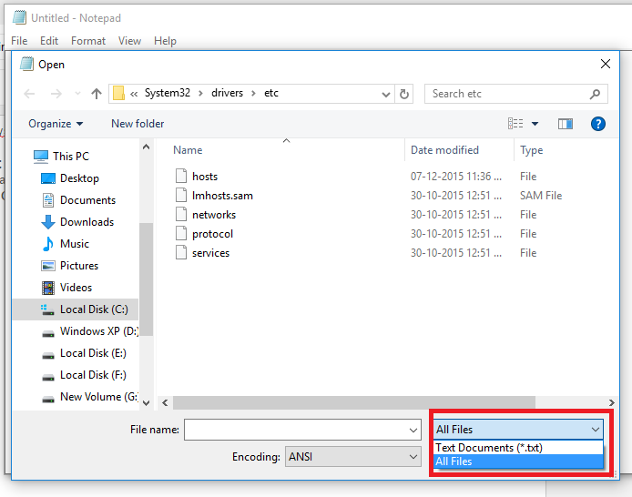The height and width of the screenshot is (497, 632).
Task: Select the networks file
Action: pos(214,215)
